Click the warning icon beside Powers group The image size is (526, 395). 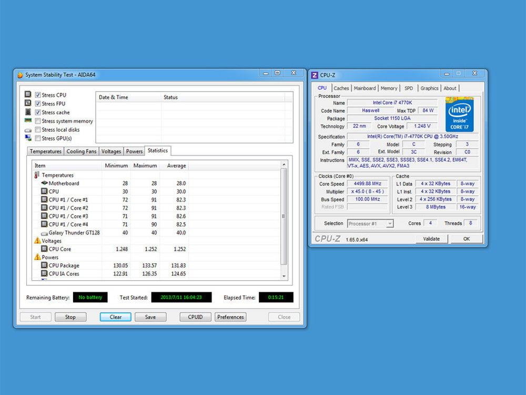coord(37,257)
